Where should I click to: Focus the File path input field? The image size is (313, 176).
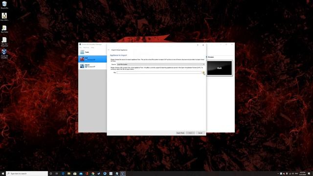(x=159, y=73)
